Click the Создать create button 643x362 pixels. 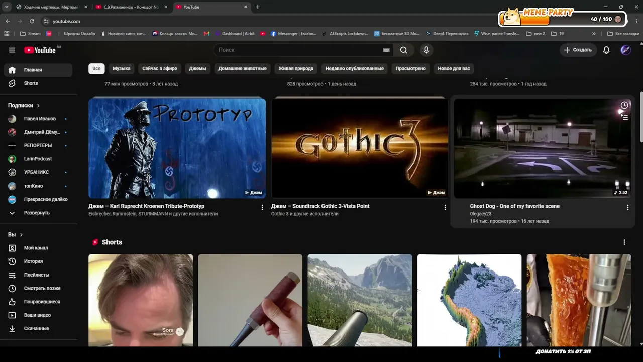coord(578,50)
